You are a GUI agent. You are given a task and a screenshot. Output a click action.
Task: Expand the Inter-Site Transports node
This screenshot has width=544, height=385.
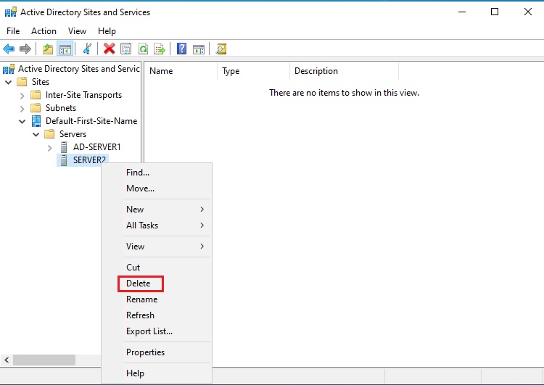click(22, 95)
